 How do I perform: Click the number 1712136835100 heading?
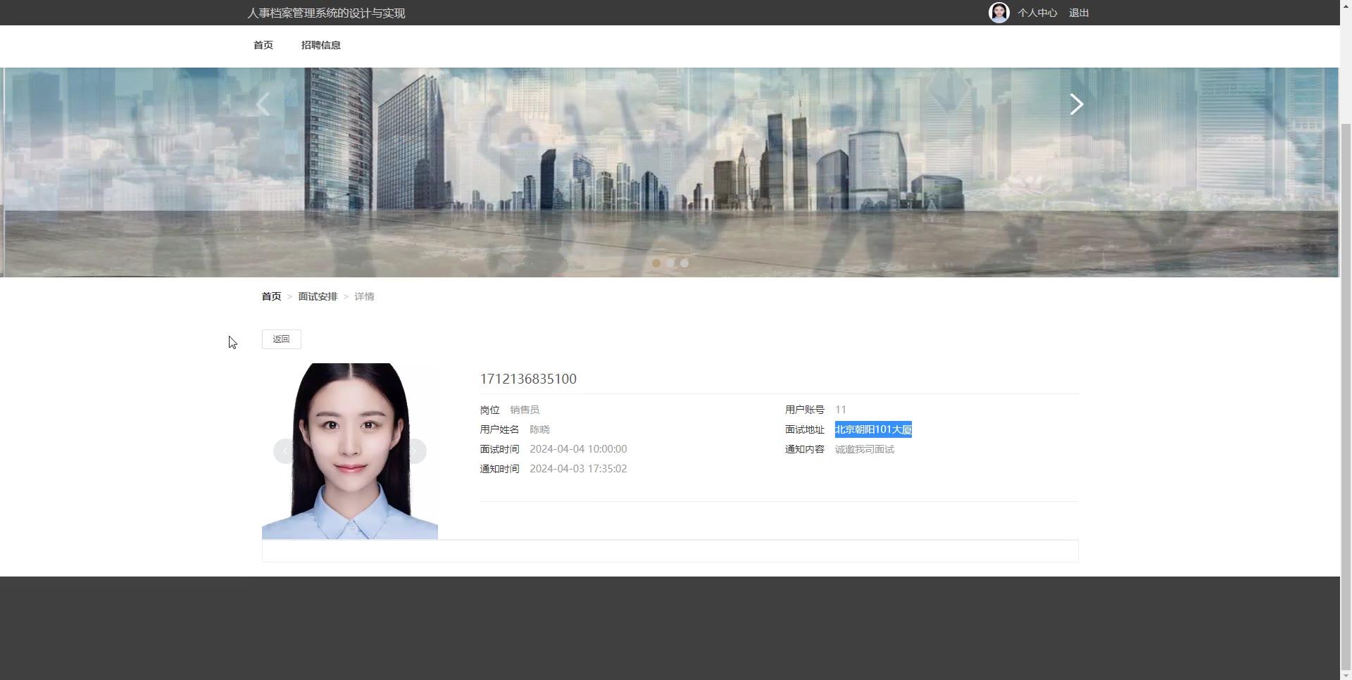[x=528, y=379]
